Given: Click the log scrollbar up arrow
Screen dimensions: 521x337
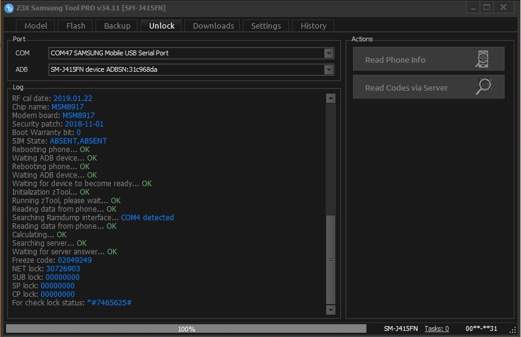Looking at the screenshot, I should click(330, 98).
